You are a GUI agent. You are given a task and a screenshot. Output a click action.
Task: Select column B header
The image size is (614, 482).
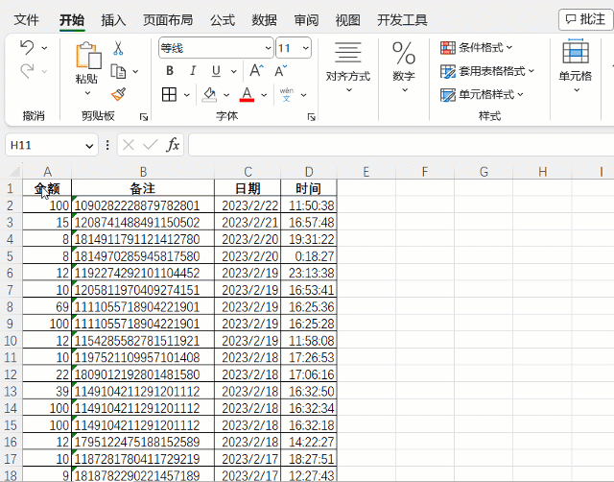coord(143,172)
